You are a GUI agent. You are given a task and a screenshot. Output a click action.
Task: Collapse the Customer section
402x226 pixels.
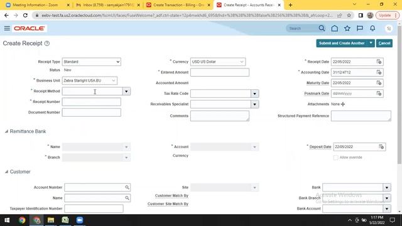pos(6,171)
